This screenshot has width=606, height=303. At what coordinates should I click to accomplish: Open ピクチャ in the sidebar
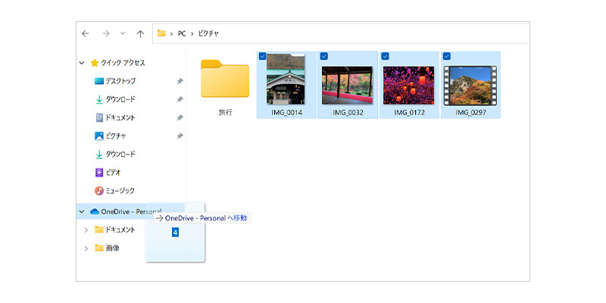116,136
